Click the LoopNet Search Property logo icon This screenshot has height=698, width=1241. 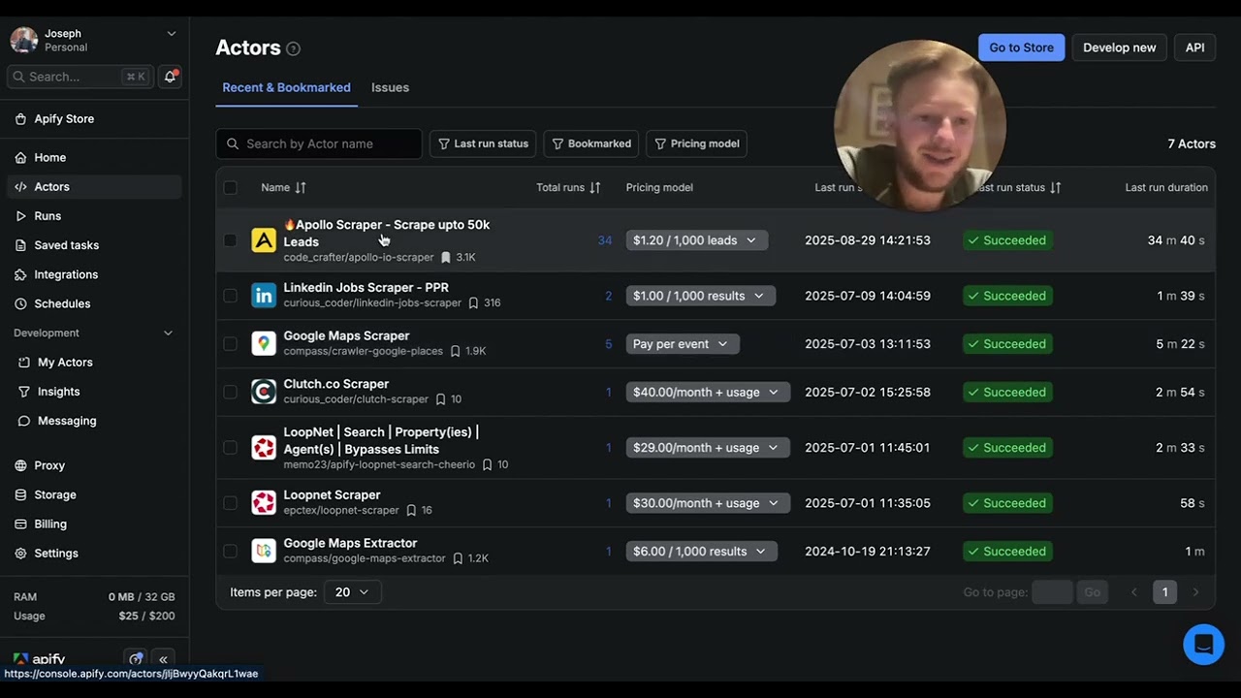click(x=264, y=448)
